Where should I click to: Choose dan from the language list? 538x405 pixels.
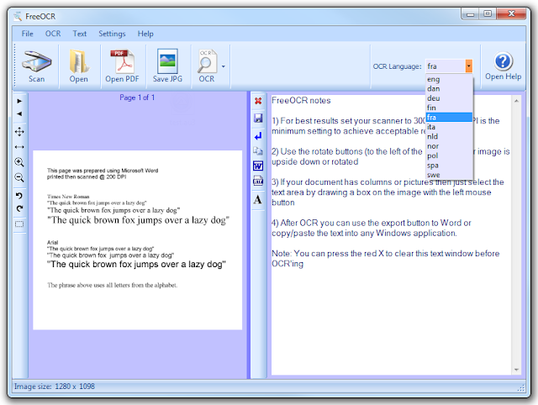[449, 88]
